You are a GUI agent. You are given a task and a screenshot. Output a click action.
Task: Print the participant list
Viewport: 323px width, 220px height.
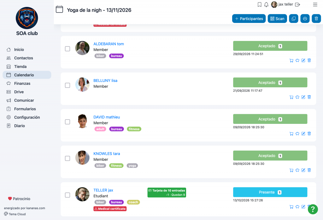point(305,19)
